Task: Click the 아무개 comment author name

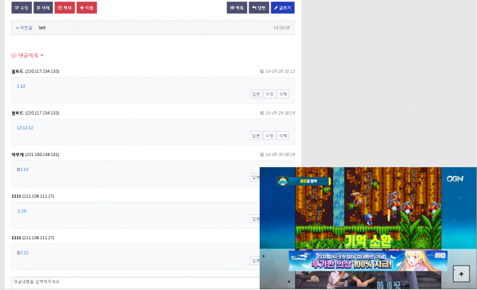Action: pyautogui.click(x=18, y=155)
